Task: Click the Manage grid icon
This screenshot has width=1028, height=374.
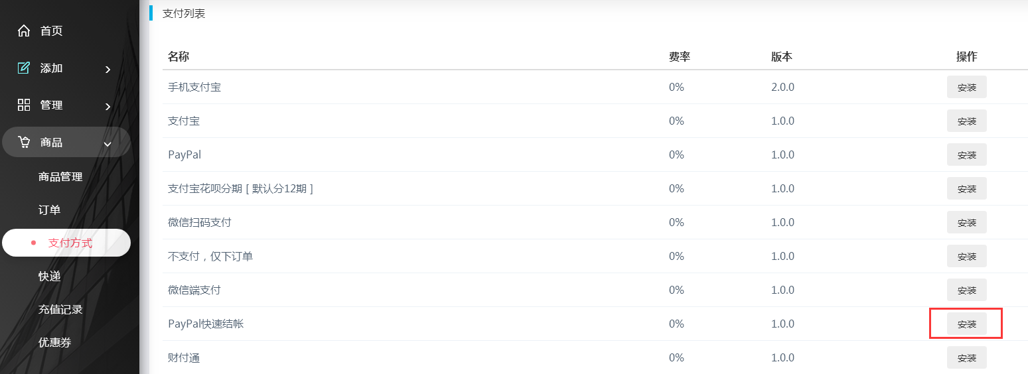Action: [24, 105]
